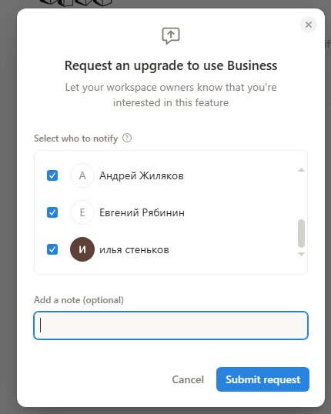This screenshot has height=414, width=331.
Task: Select the Евгений Рябинин name entry
Action: (x=142, y=213)
